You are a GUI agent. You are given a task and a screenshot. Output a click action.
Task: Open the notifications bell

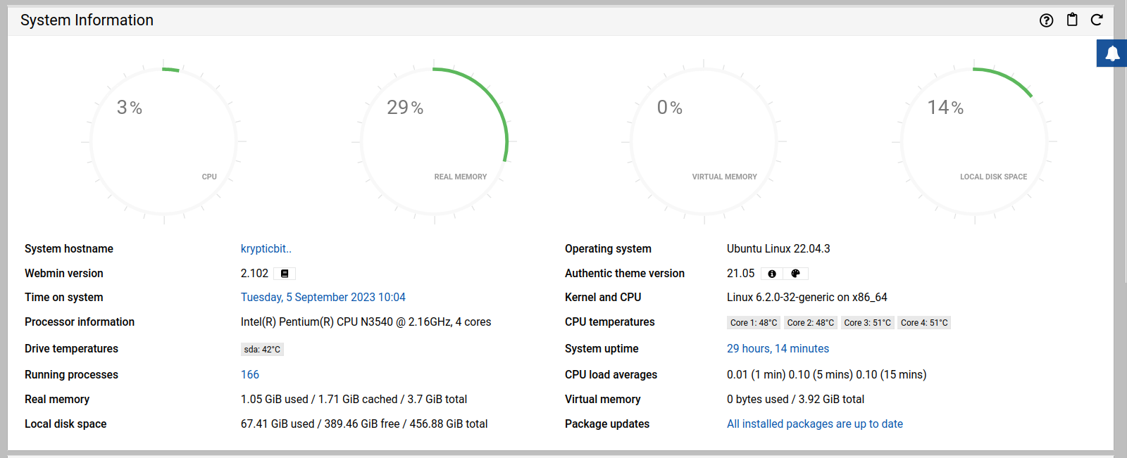(1112, 53)
